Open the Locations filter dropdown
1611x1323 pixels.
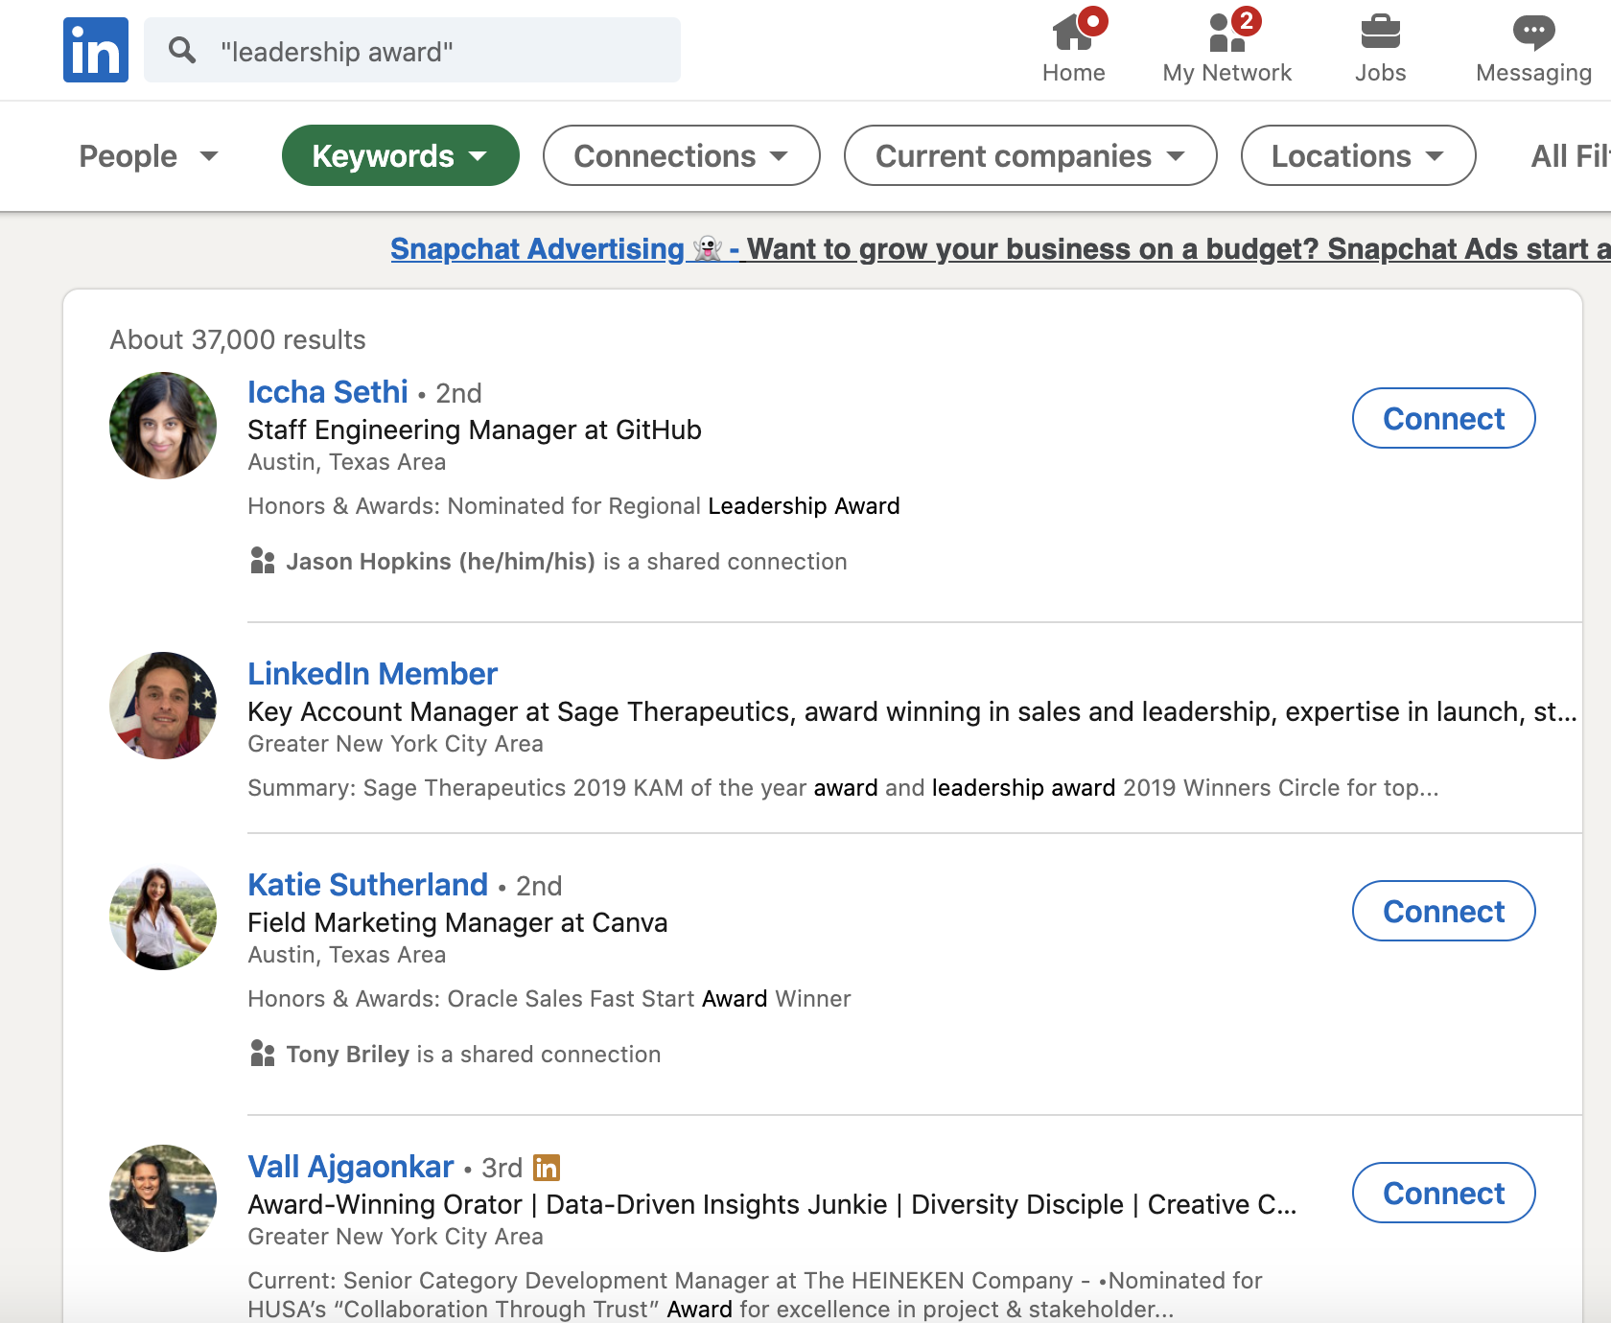pyautogui.click(x=1359, y=155)
